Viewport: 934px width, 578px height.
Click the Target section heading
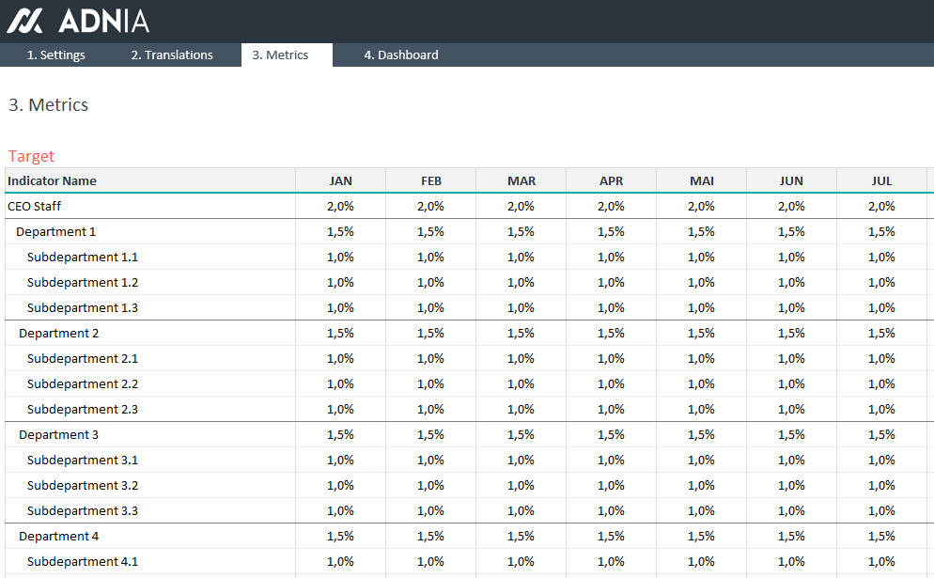tap(31, 156)
